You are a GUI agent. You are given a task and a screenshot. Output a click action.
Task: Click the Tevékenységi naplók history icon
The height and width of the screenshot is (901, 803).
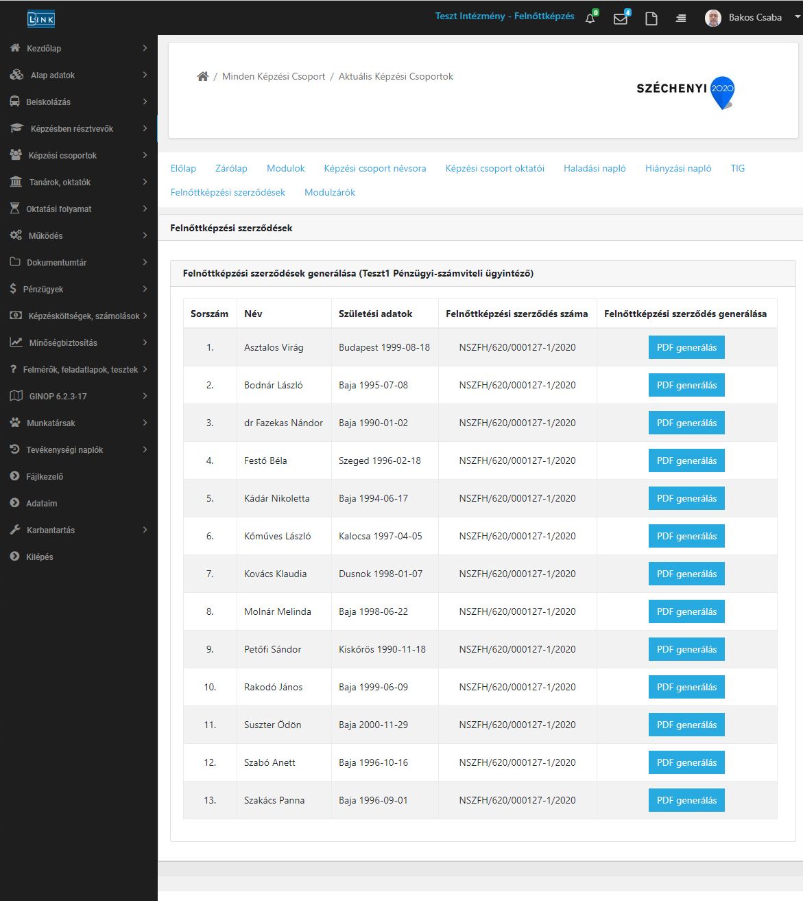tap(15, 449)
